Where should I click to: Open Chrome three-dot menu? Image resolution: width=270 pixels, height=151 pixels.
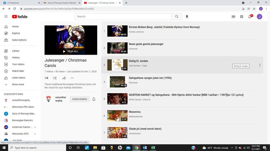266,9
